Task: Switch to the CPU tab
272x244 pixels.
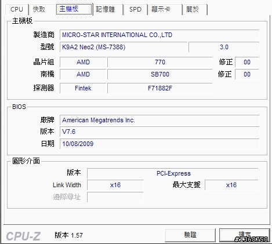Action: tap(17, 9)
